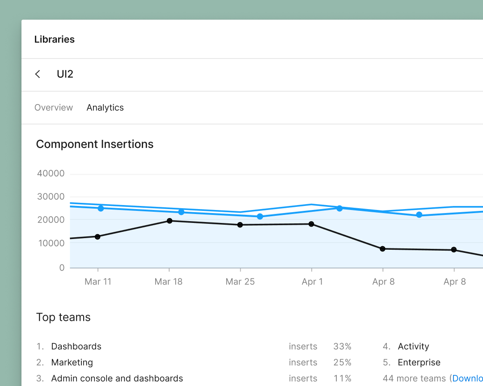Click the Libraries heading
This screenshot has height=386, width=483.
pyautogui.click(x=54, y=39)
